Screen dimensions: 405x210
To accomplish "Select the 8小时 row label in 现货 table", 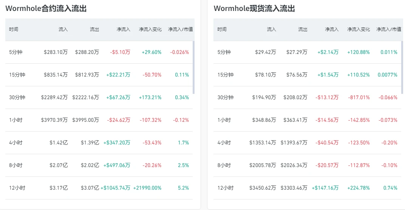I will tap(224, 166).
